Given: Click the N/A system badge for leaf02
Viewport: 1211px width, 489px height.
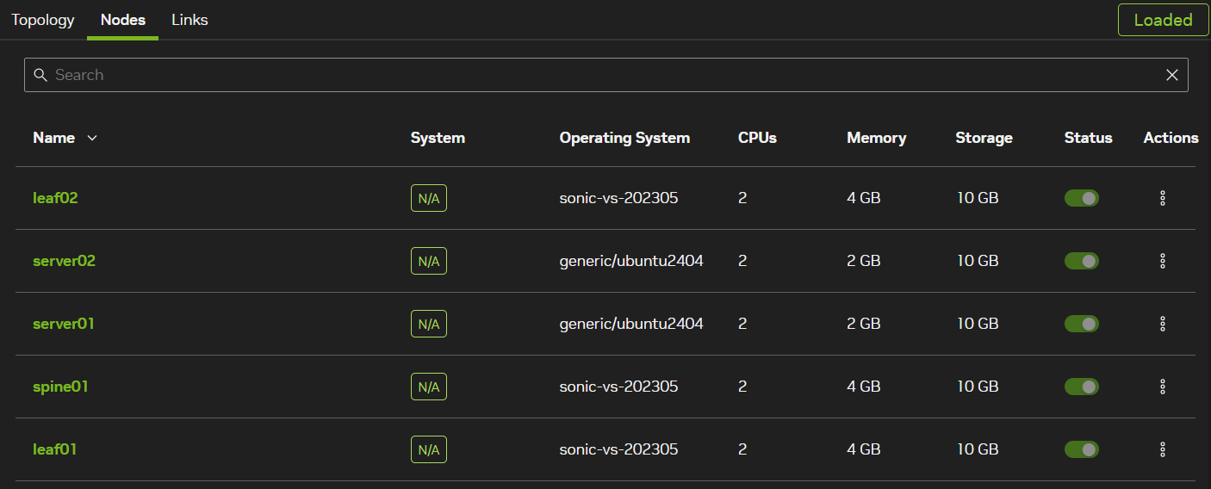Looking at the screenshot, I should [x=428, y=198].
